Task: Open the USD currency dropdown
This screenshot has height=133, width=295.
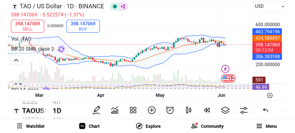Action: pos(269,6)
